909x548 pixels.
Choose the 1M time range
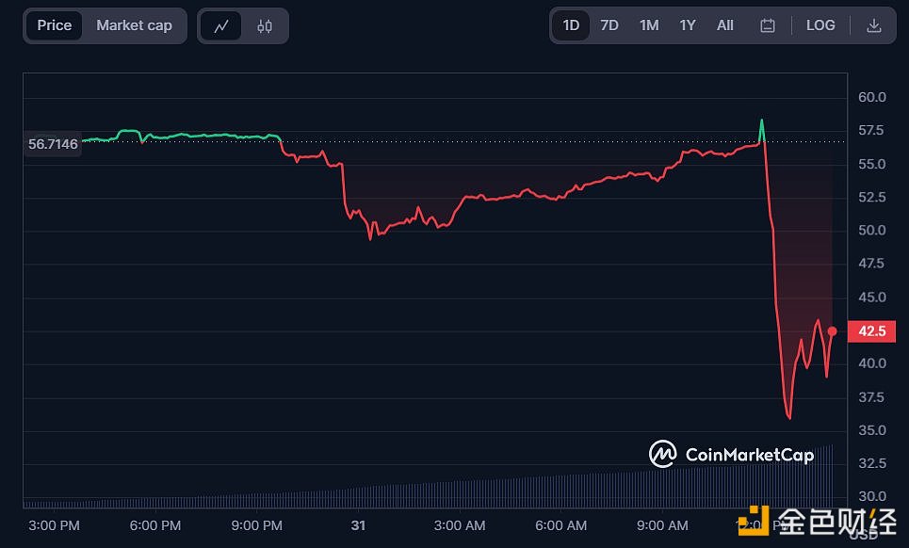(649, 25)
